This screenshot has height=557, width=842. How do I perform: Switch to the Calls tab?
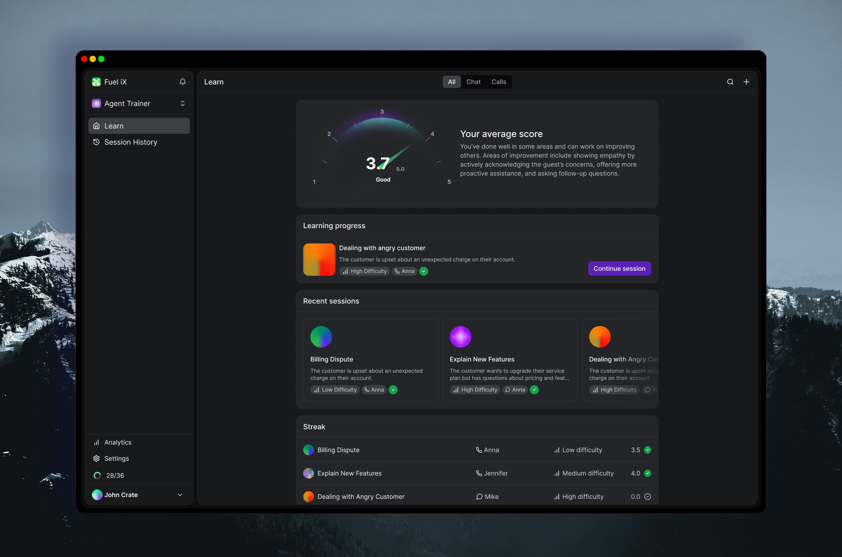499,82
